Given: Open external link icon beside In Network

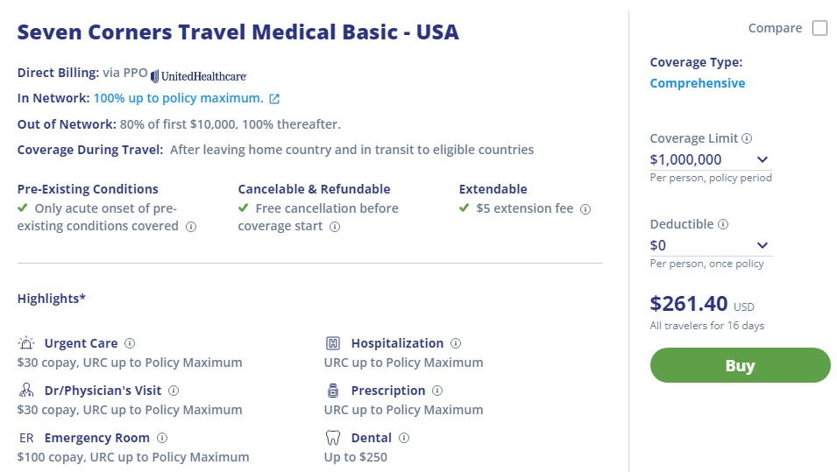Looking at the screenshot, I should tap(274, 99).
